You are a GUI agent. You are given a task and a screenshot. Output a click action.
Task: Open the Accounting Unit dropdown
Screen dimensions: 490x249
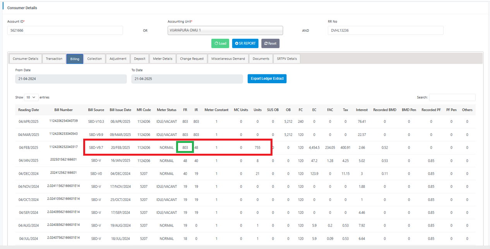click(x=225, y=31)
